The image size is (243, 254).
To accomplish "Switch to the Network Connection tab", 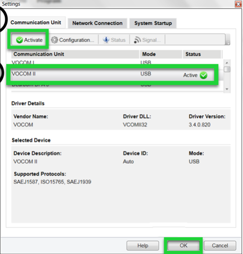I will [97, 23].
